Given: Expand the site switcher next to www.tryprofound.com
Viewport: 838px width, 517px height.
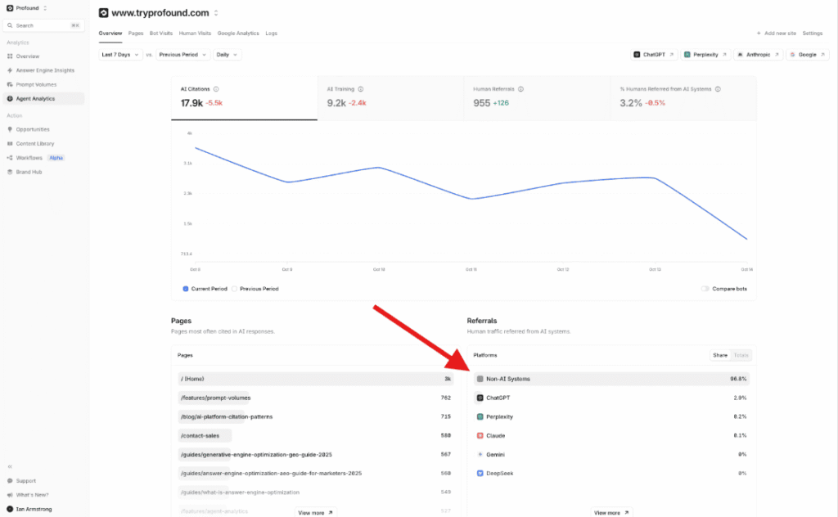Looking at the screenshot, I should (x=216, y=13).
